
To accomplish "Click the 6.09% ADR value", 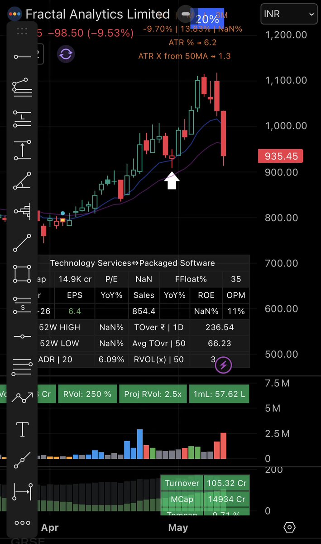I will point(112,359).
